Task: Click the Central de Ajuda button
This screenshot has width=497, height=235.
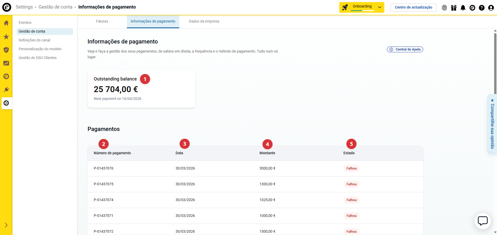Action: click(405, 49)
